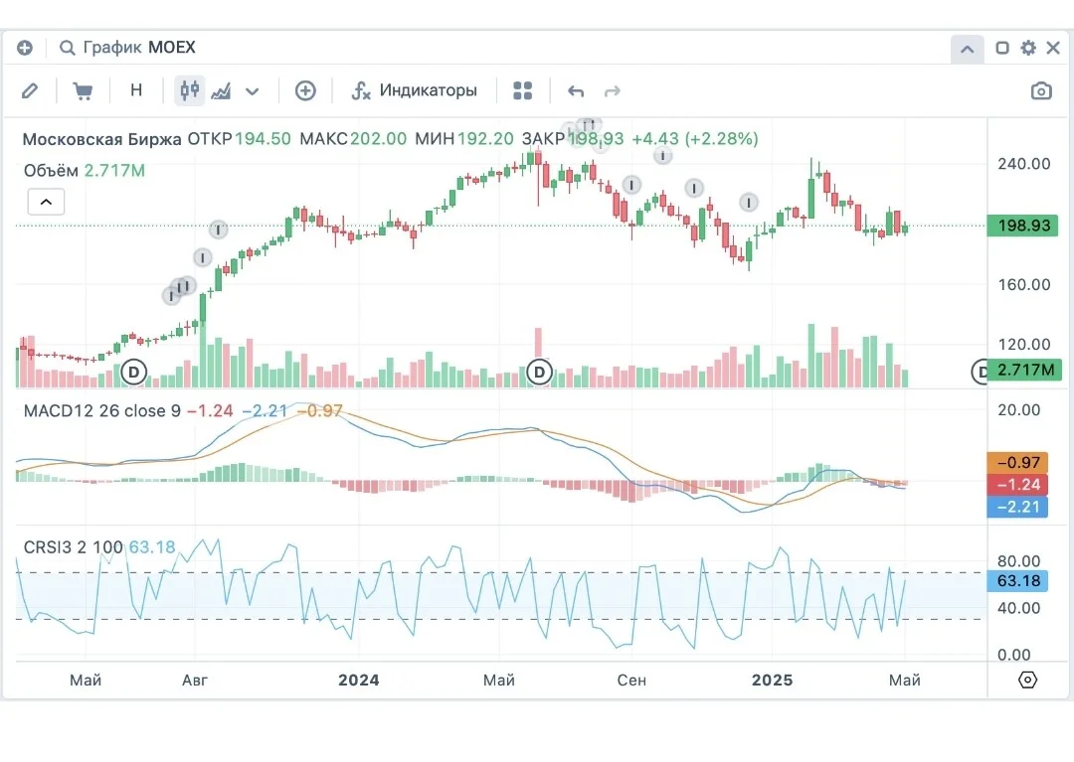Click the D dividend marker near May 2024
This screenshot has height=762, width=1074.
(x=539, y=373)
